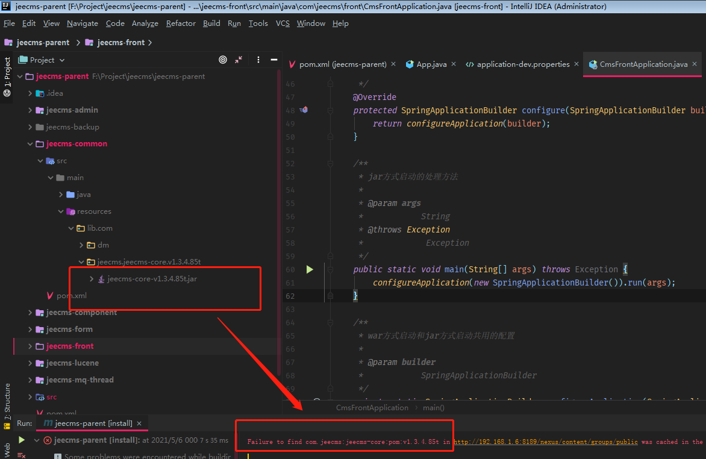The width and height of the screenshot is (706, 459).
Task: Expand the jeecms-core-v1.3.4.85t.jar node
Action: [92, 279]
